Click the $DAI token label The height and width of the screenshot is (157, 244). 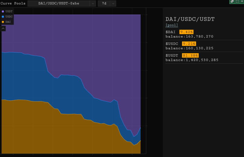(170, 32)
